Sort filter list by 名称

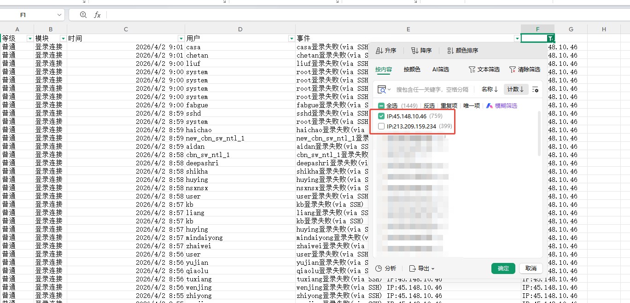point(490,89)
